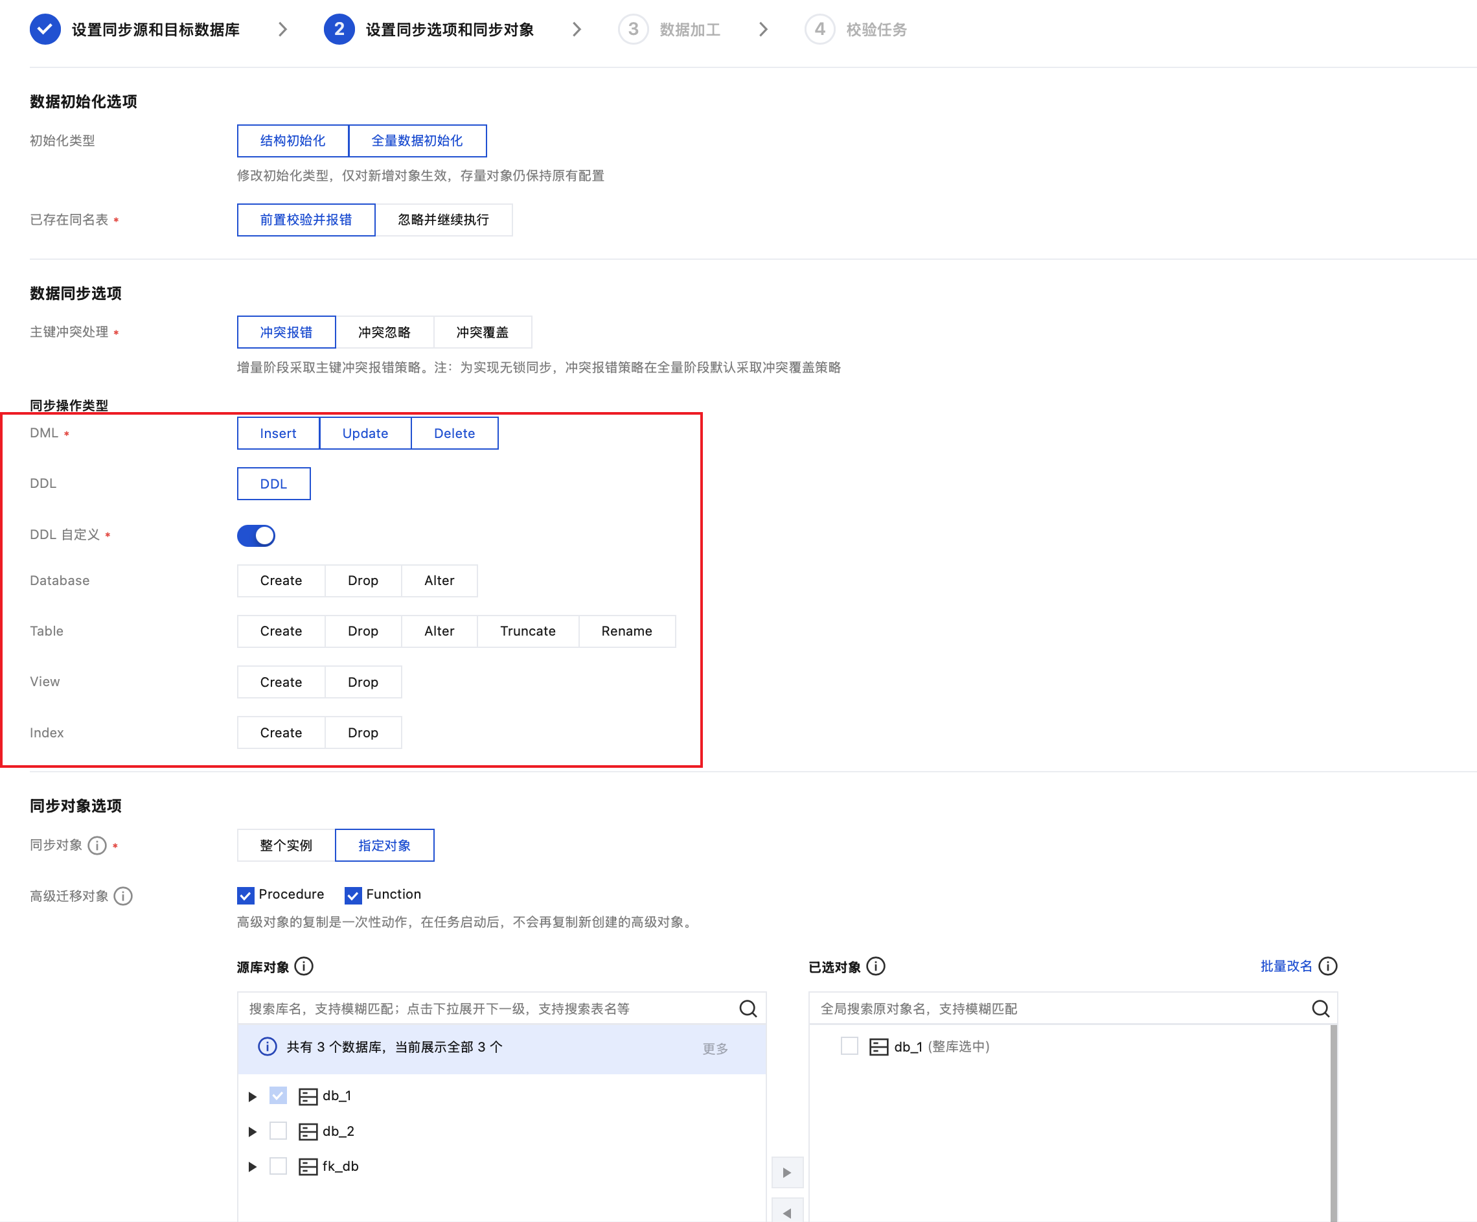This screenshot has width=1477, height=1222.
Task: Toggle off the DDL 自定义 switch
Action: 256,535
